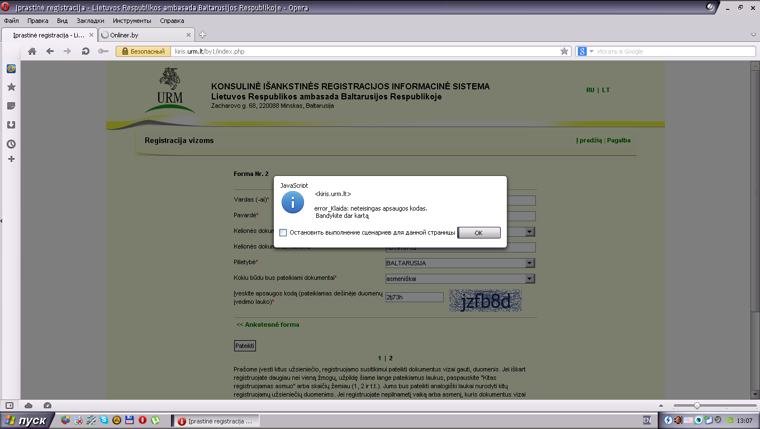The width and height of the screenshot is (760, 429).
Task: Check the stop scripts checkbox in dialog
Action: pyautogui.click(x=283, y=233)
